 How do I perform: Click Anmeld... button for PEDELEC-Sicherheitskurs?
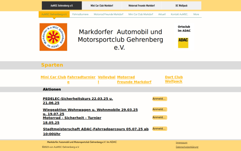[x=160, y=99]
